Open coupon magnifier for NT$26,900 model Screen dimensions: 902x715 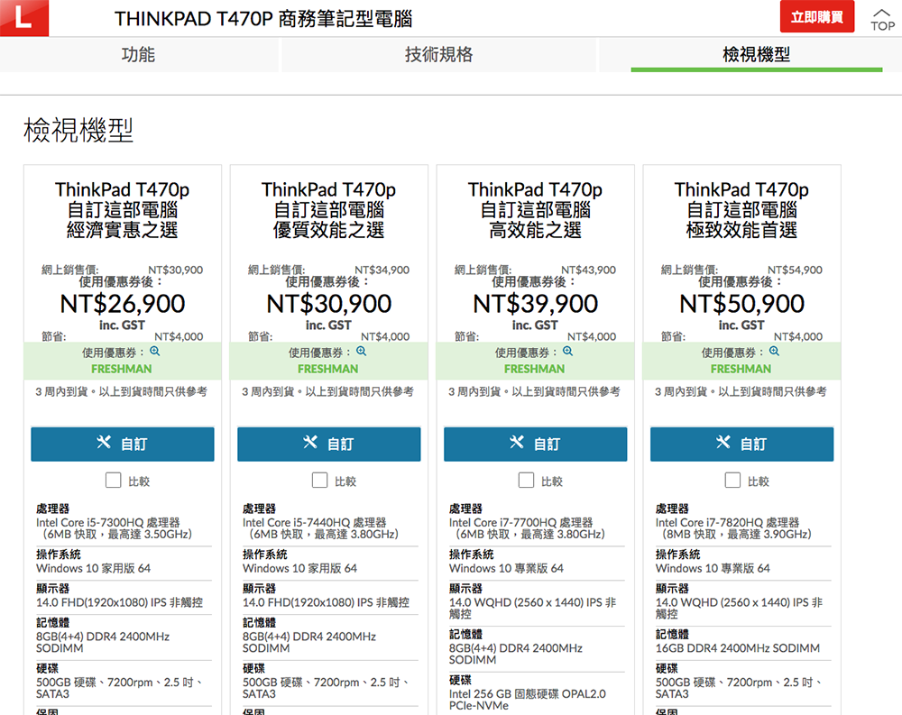click(x=155, y=351)
